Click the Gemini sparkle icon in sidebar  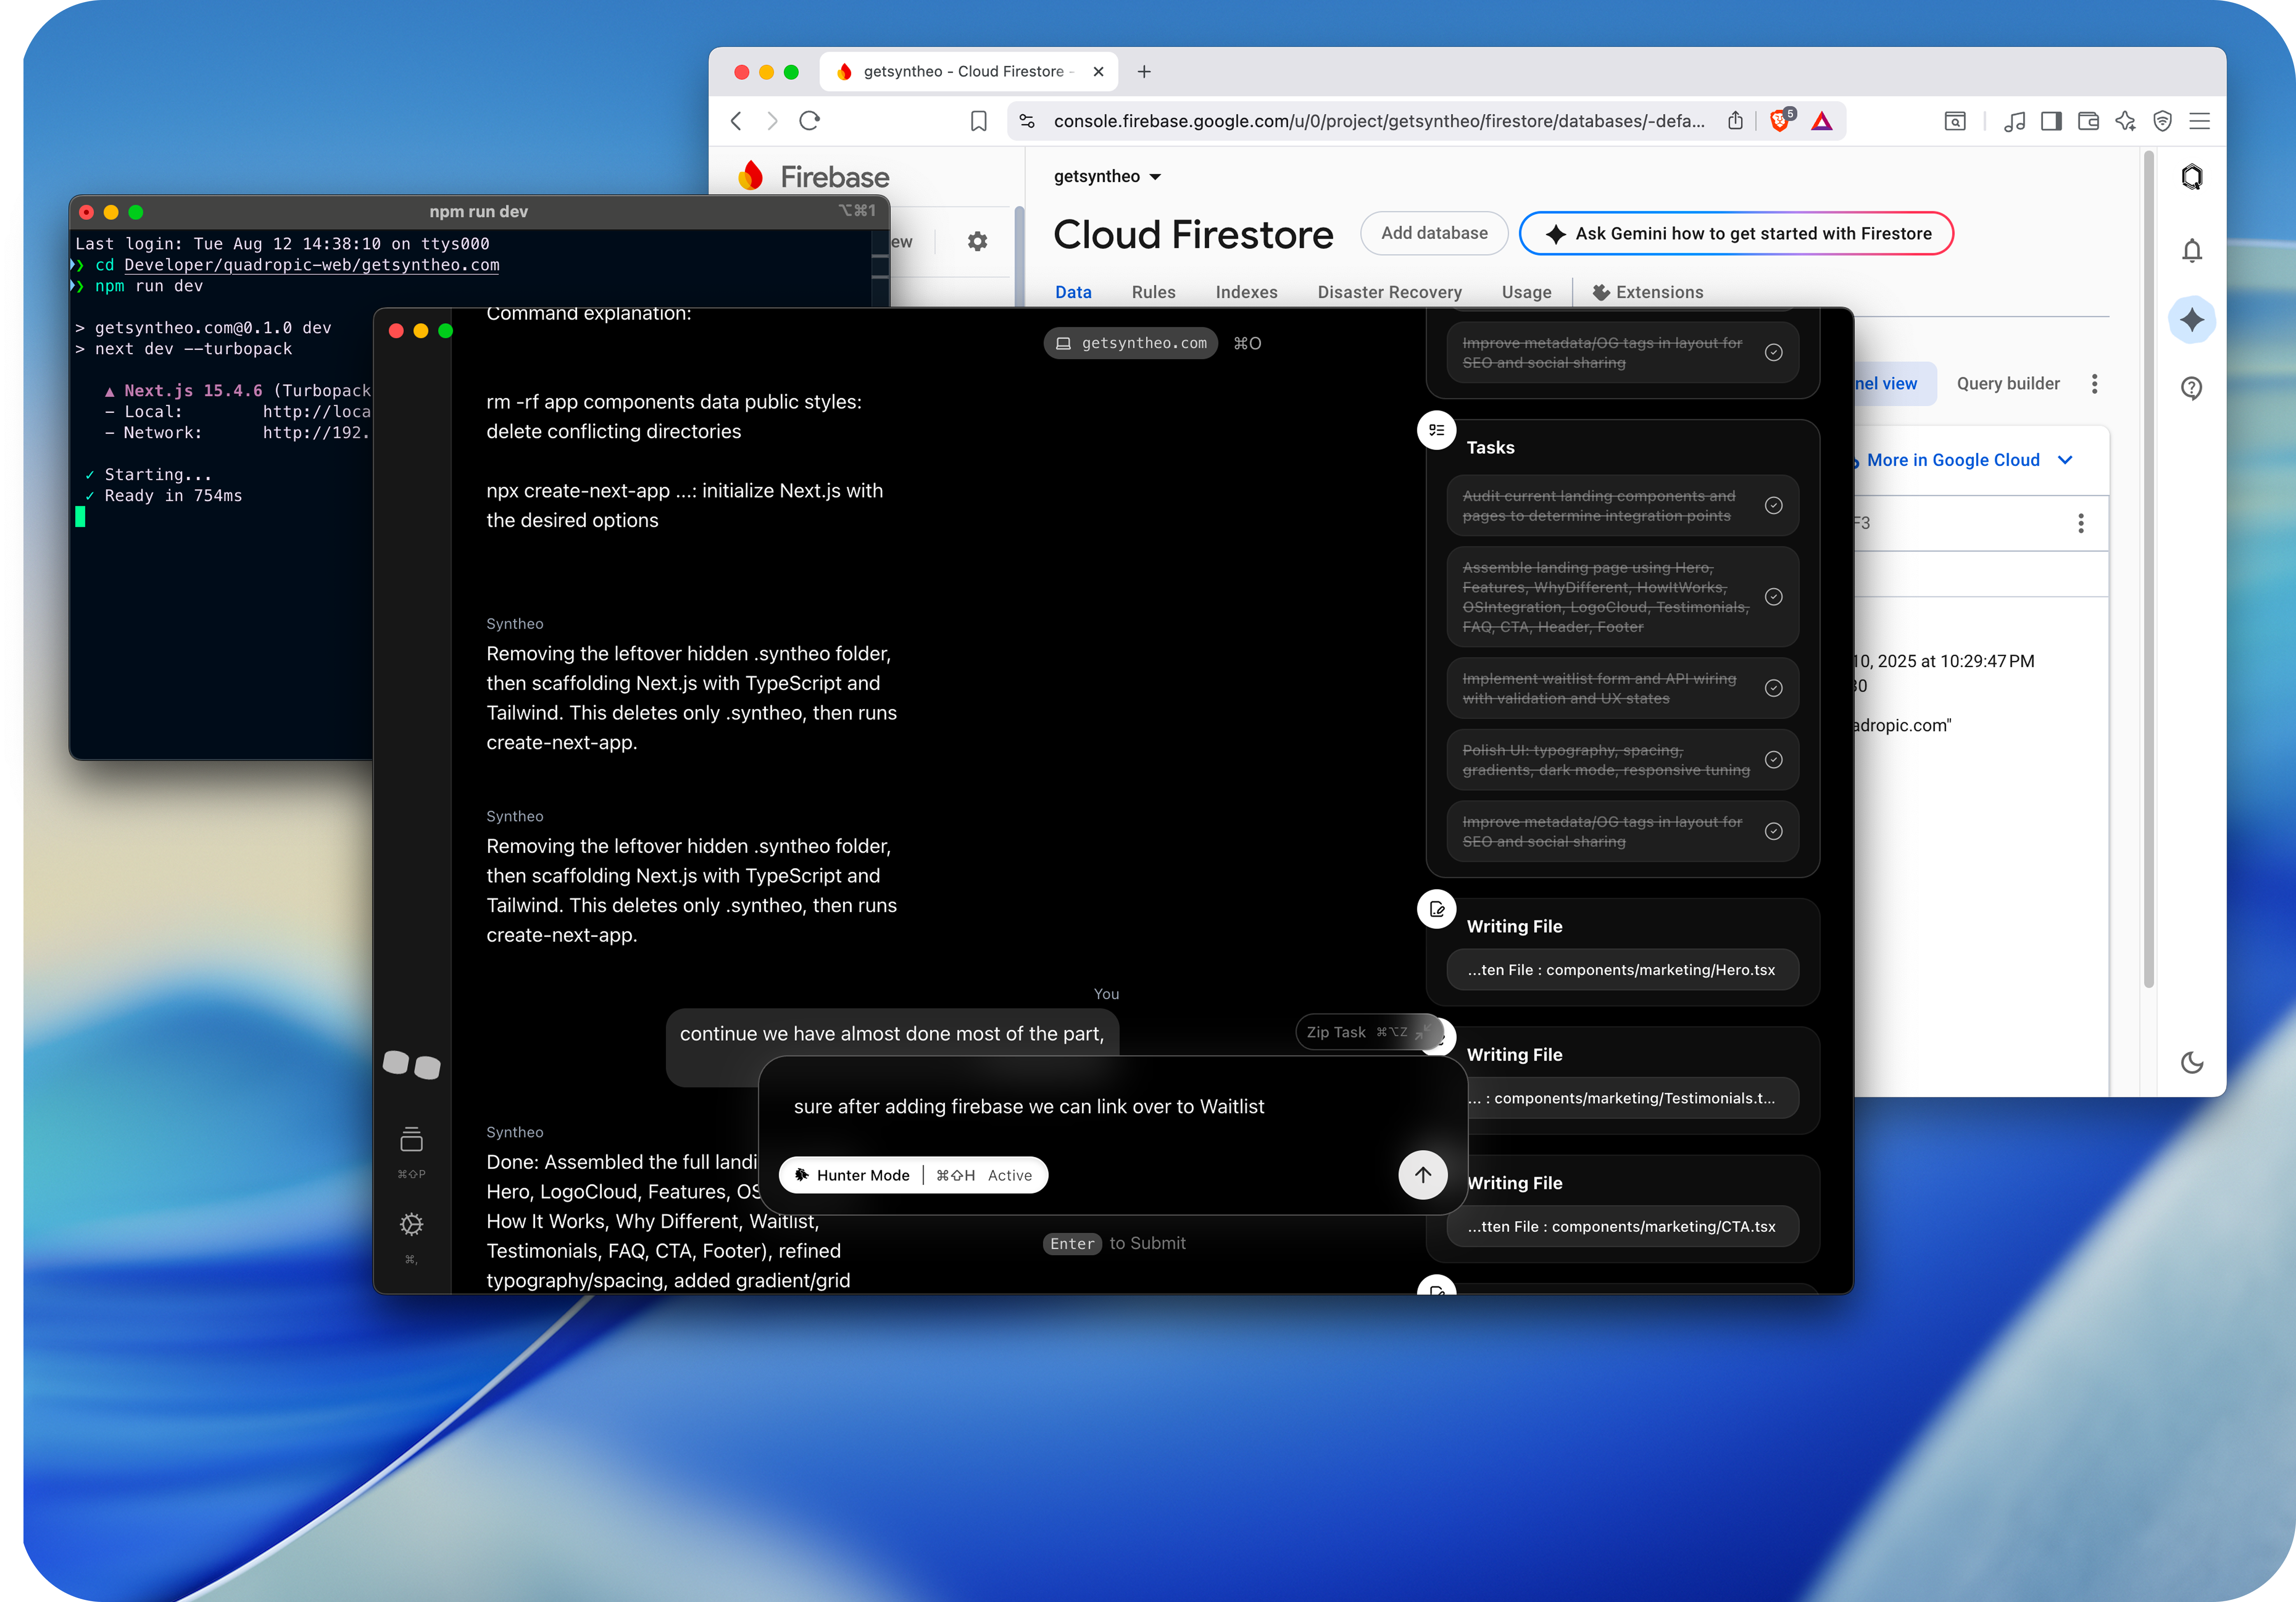(2191, 320)
